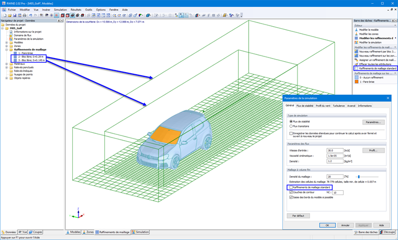398x240 pixels.
Task: Switch to Profil du vent tab
Action: pos(323,106)
